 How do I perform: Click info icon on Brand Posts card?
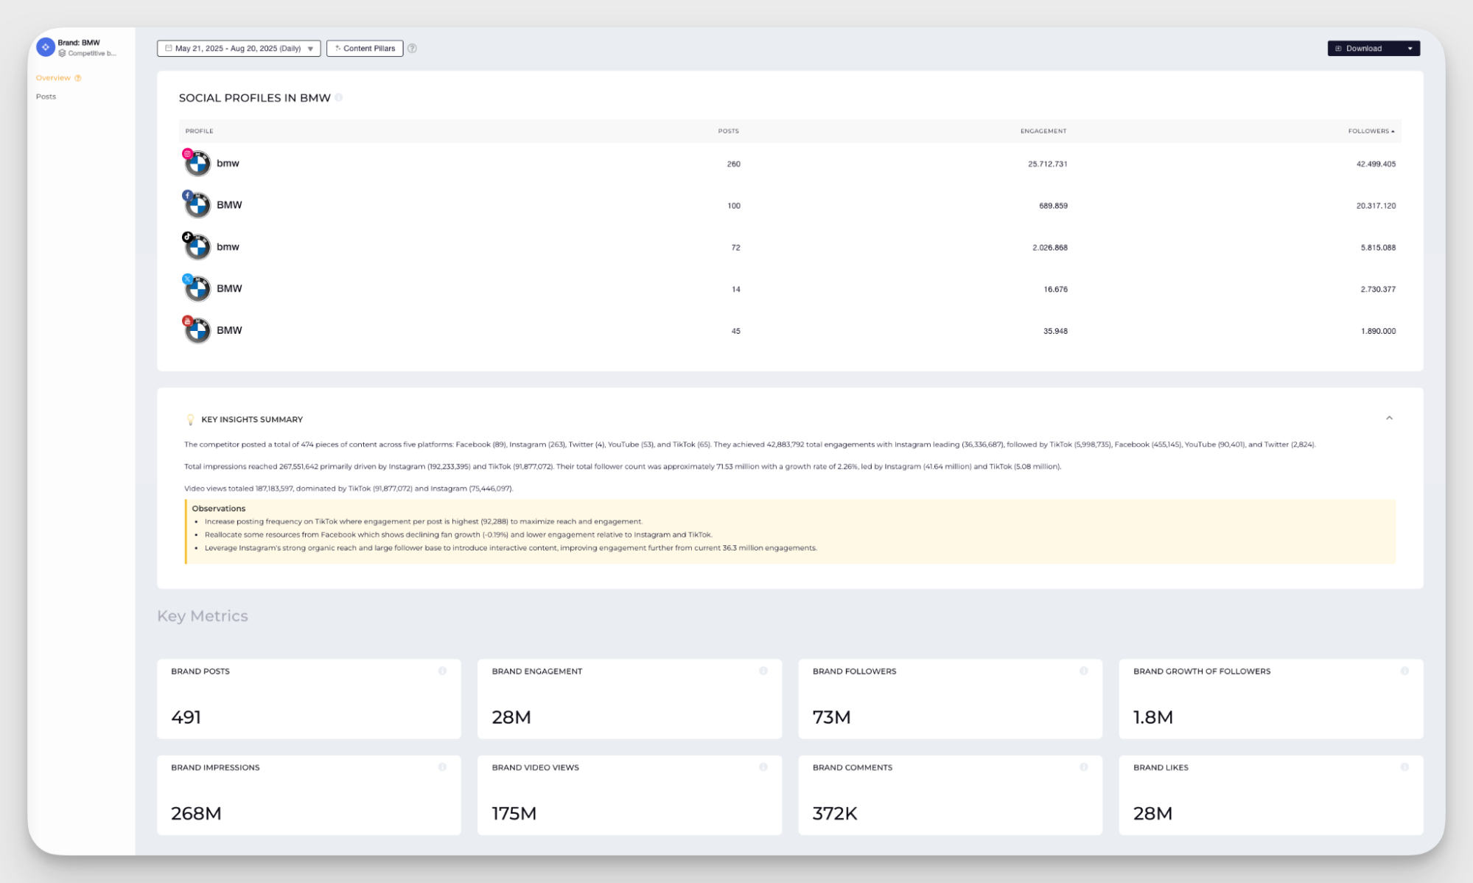point(442,671)
